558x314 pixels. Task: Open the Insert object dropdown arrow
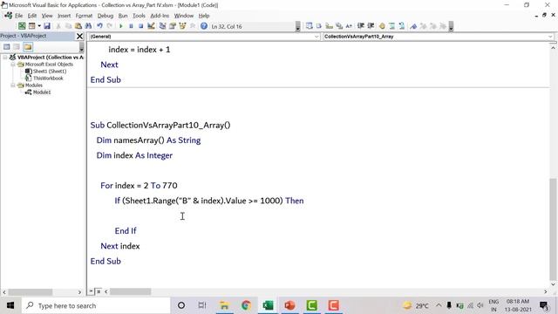39,26
